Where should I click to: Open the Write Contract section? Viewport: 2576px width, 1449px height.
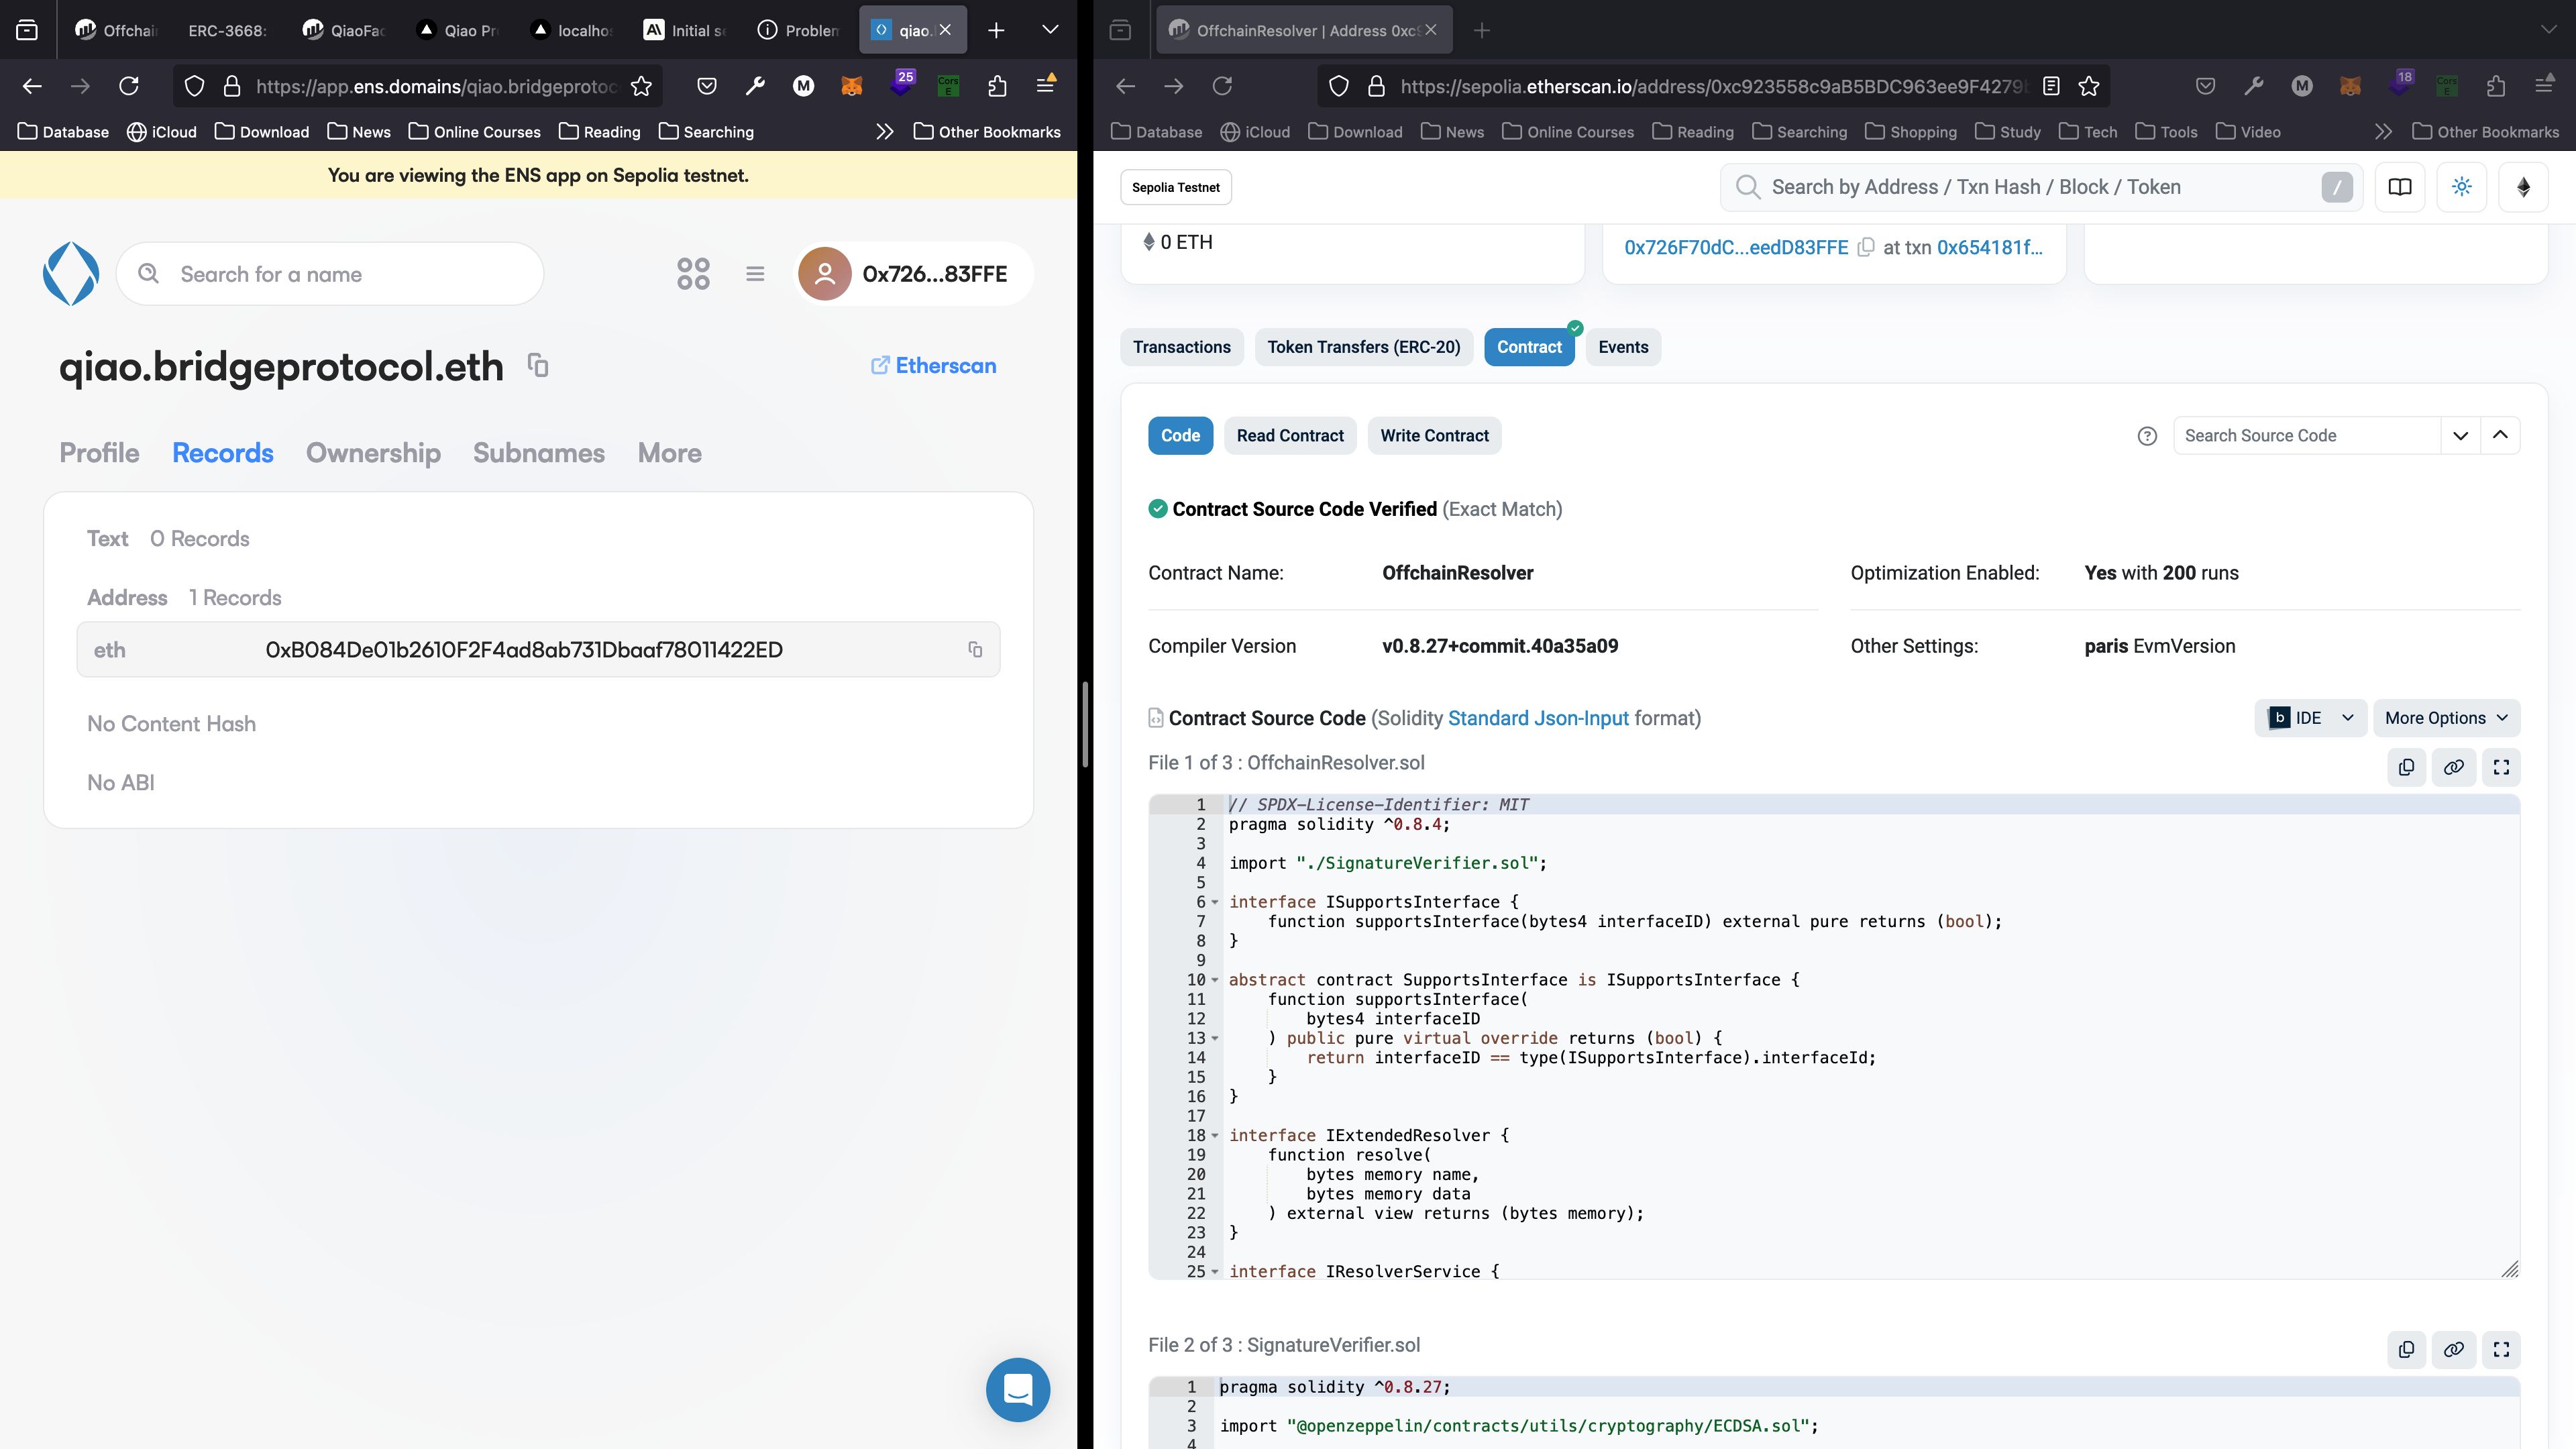click(1434, 436)
